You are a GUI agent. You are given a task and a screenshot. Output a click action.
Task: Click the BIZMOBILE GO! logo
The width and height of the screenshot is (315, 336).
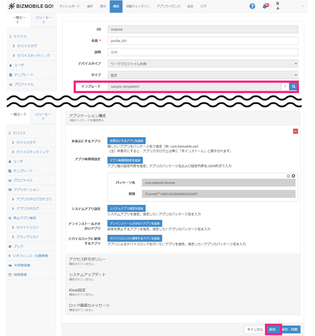(31, 6)
